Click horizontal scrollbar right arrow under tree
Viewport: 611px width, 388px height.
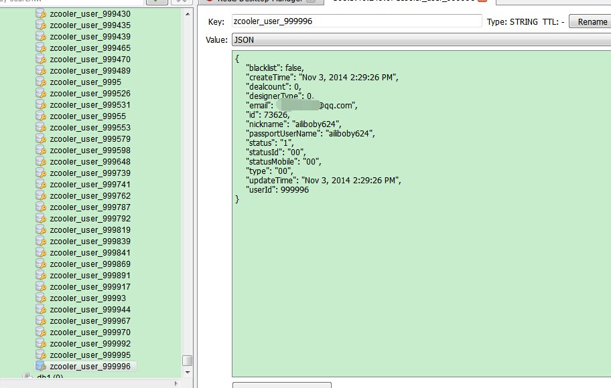176,383
